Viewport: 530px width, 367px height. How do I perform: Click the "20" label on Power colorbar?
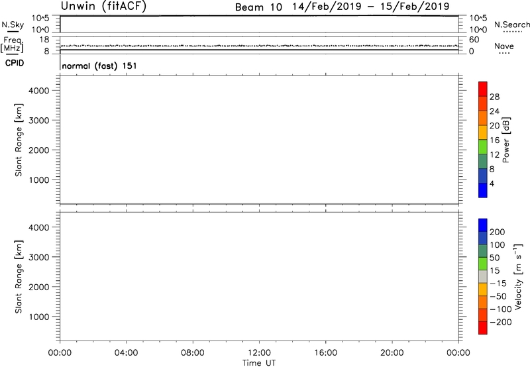pyautogui.click(x=494, y=126)
